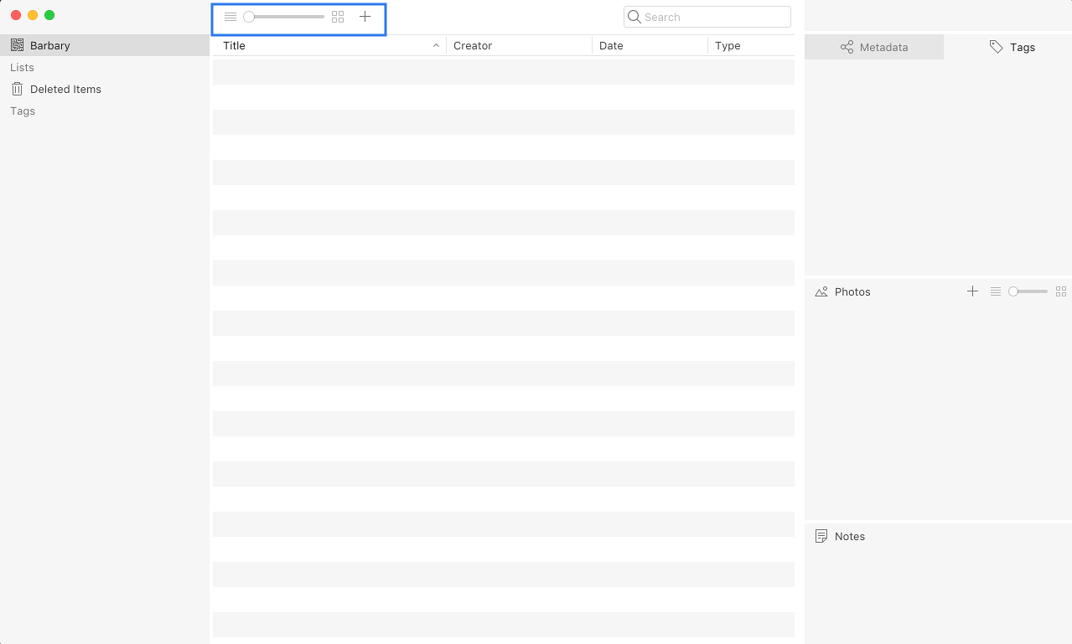This screenshot has width=1072, height=644.
Task: Switch to grid view in main toolbar
Action: coord(338,17)
